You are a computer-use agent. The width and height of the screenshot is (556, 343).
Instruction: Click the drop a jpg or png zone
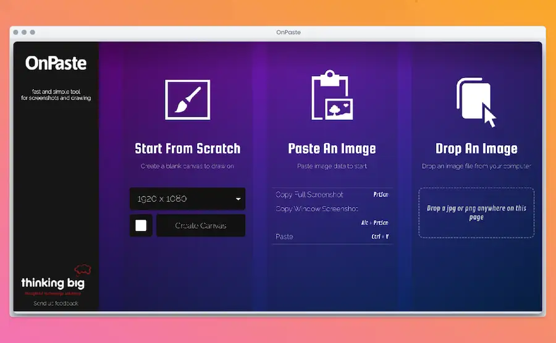tap(476, 213)
